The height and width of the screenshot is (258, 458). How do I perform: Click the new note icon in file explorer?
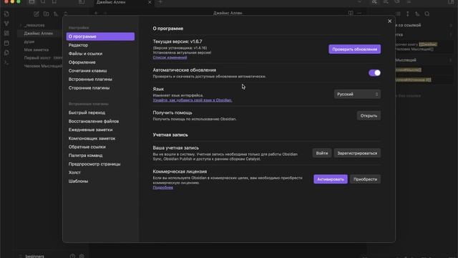[x=36, y=14]
